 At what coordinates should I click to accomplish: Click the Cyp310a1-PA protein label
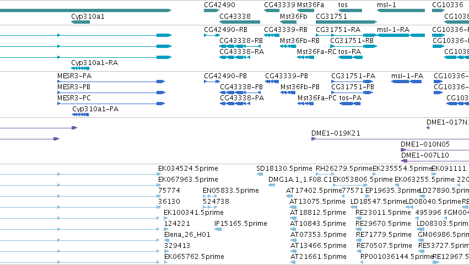[95, 109]
